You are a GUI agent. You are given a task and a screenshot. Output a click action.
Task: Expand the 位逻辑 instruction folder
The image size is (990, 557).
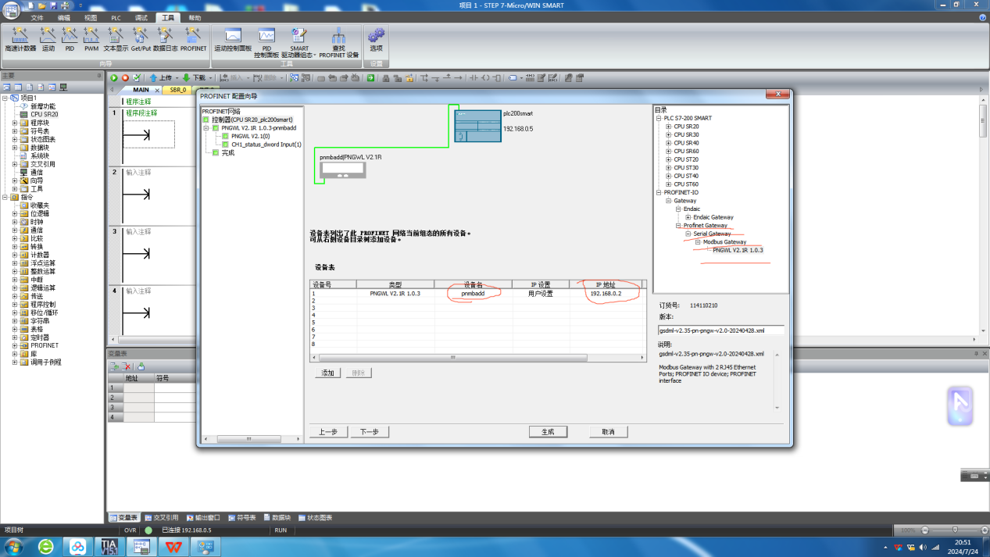[x=15, y=213]
